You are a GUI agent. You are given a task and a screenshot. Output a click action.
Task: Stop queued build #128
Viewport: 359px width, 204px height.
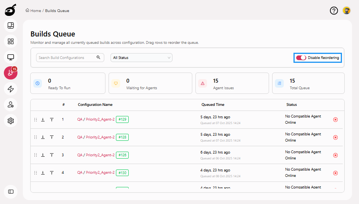click(x=335, y=137)
